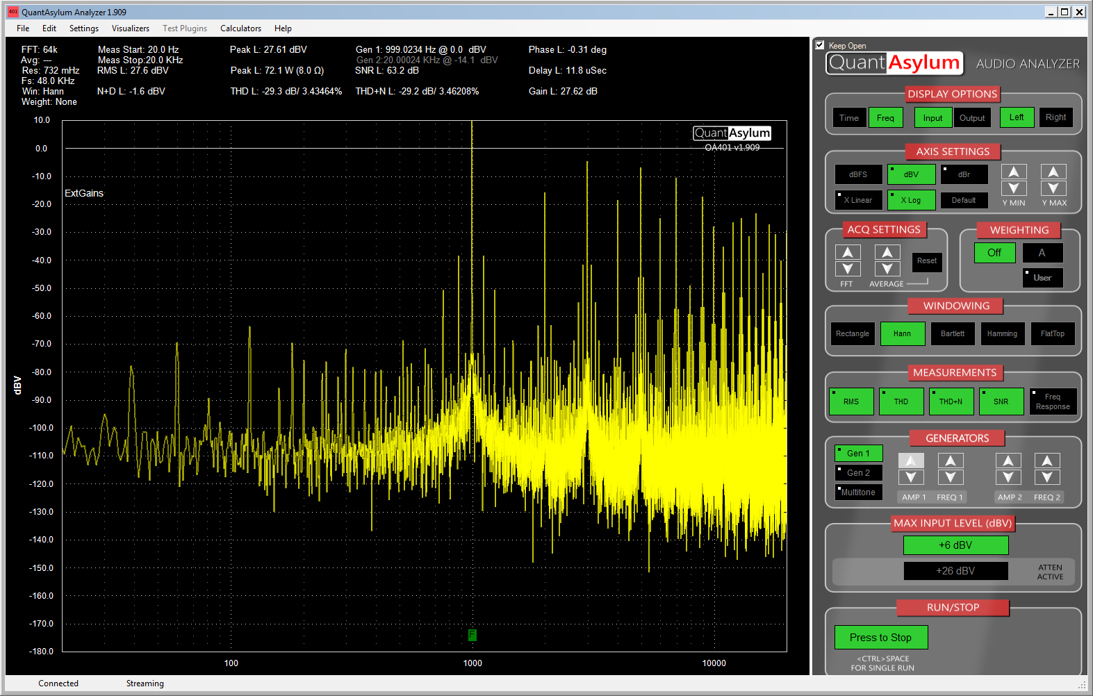Show the Output signal
The width and height of the screenshot is (1093, 696).
coord(972,117)
